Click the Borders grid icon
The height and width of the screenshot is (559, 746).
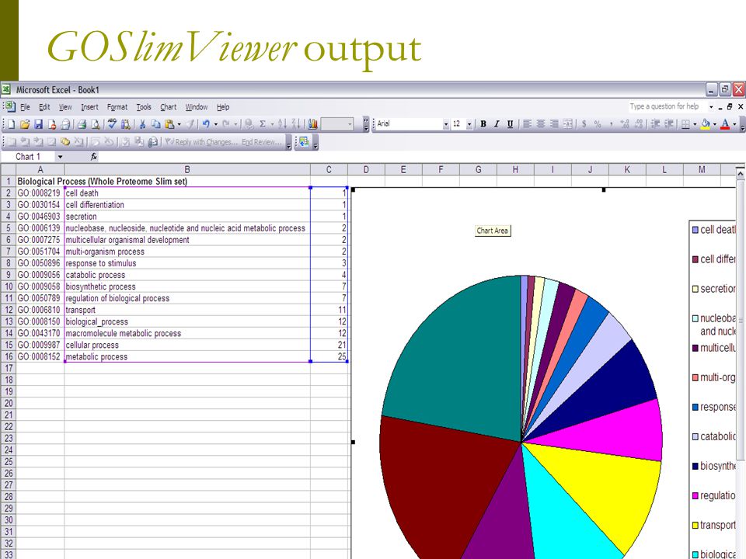pos(685,124)
